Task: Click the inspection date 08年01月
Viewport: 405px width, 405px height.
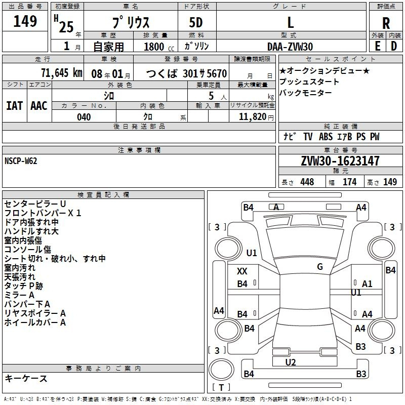Action: [111, 74]
